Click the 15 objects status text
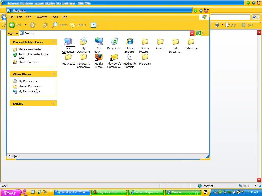Image resolution: width=262 pixels, height=196 pixels. click(14, 156)
